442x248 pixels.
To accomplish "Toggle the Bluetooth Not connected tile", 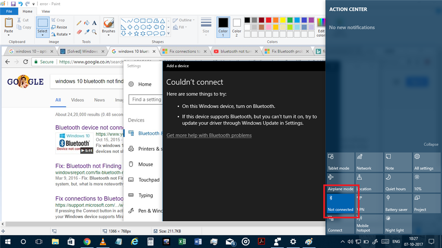I will click(341, 203).
